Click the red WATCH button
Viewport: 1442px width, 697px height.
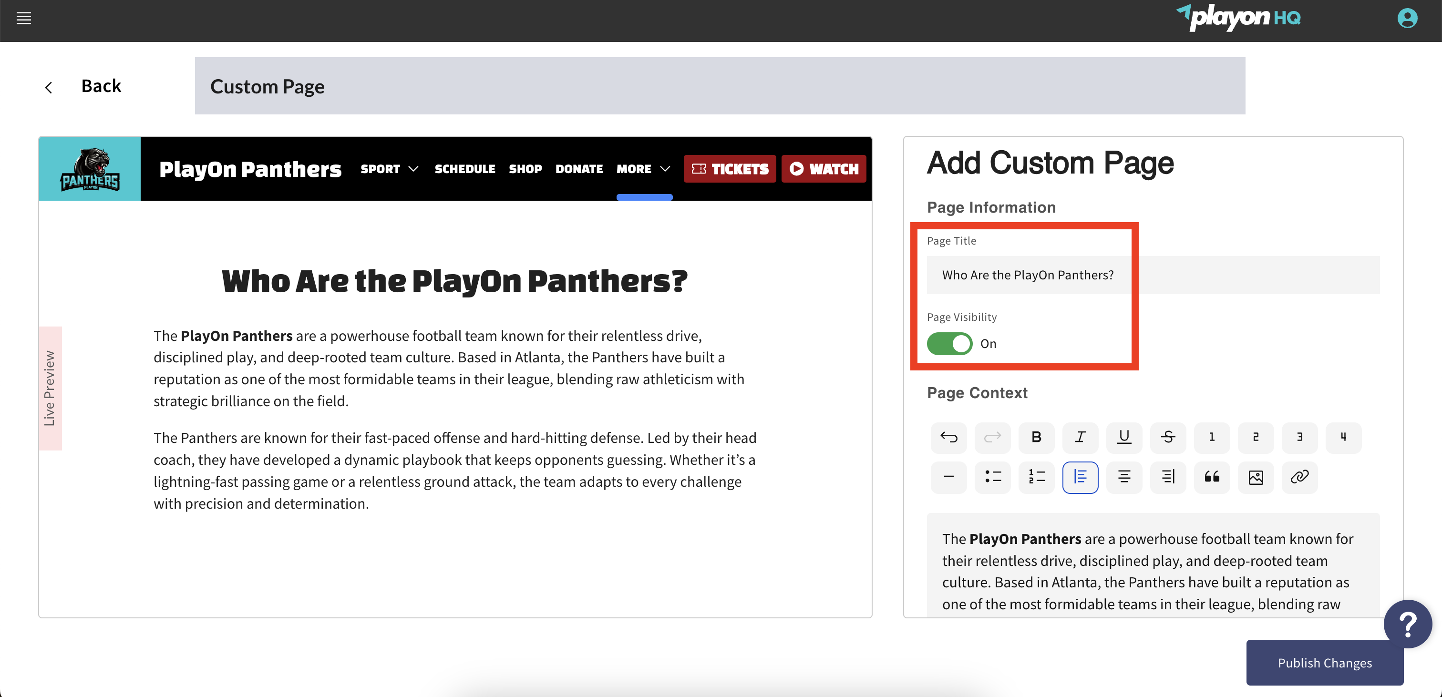click(x=824, y=169)
